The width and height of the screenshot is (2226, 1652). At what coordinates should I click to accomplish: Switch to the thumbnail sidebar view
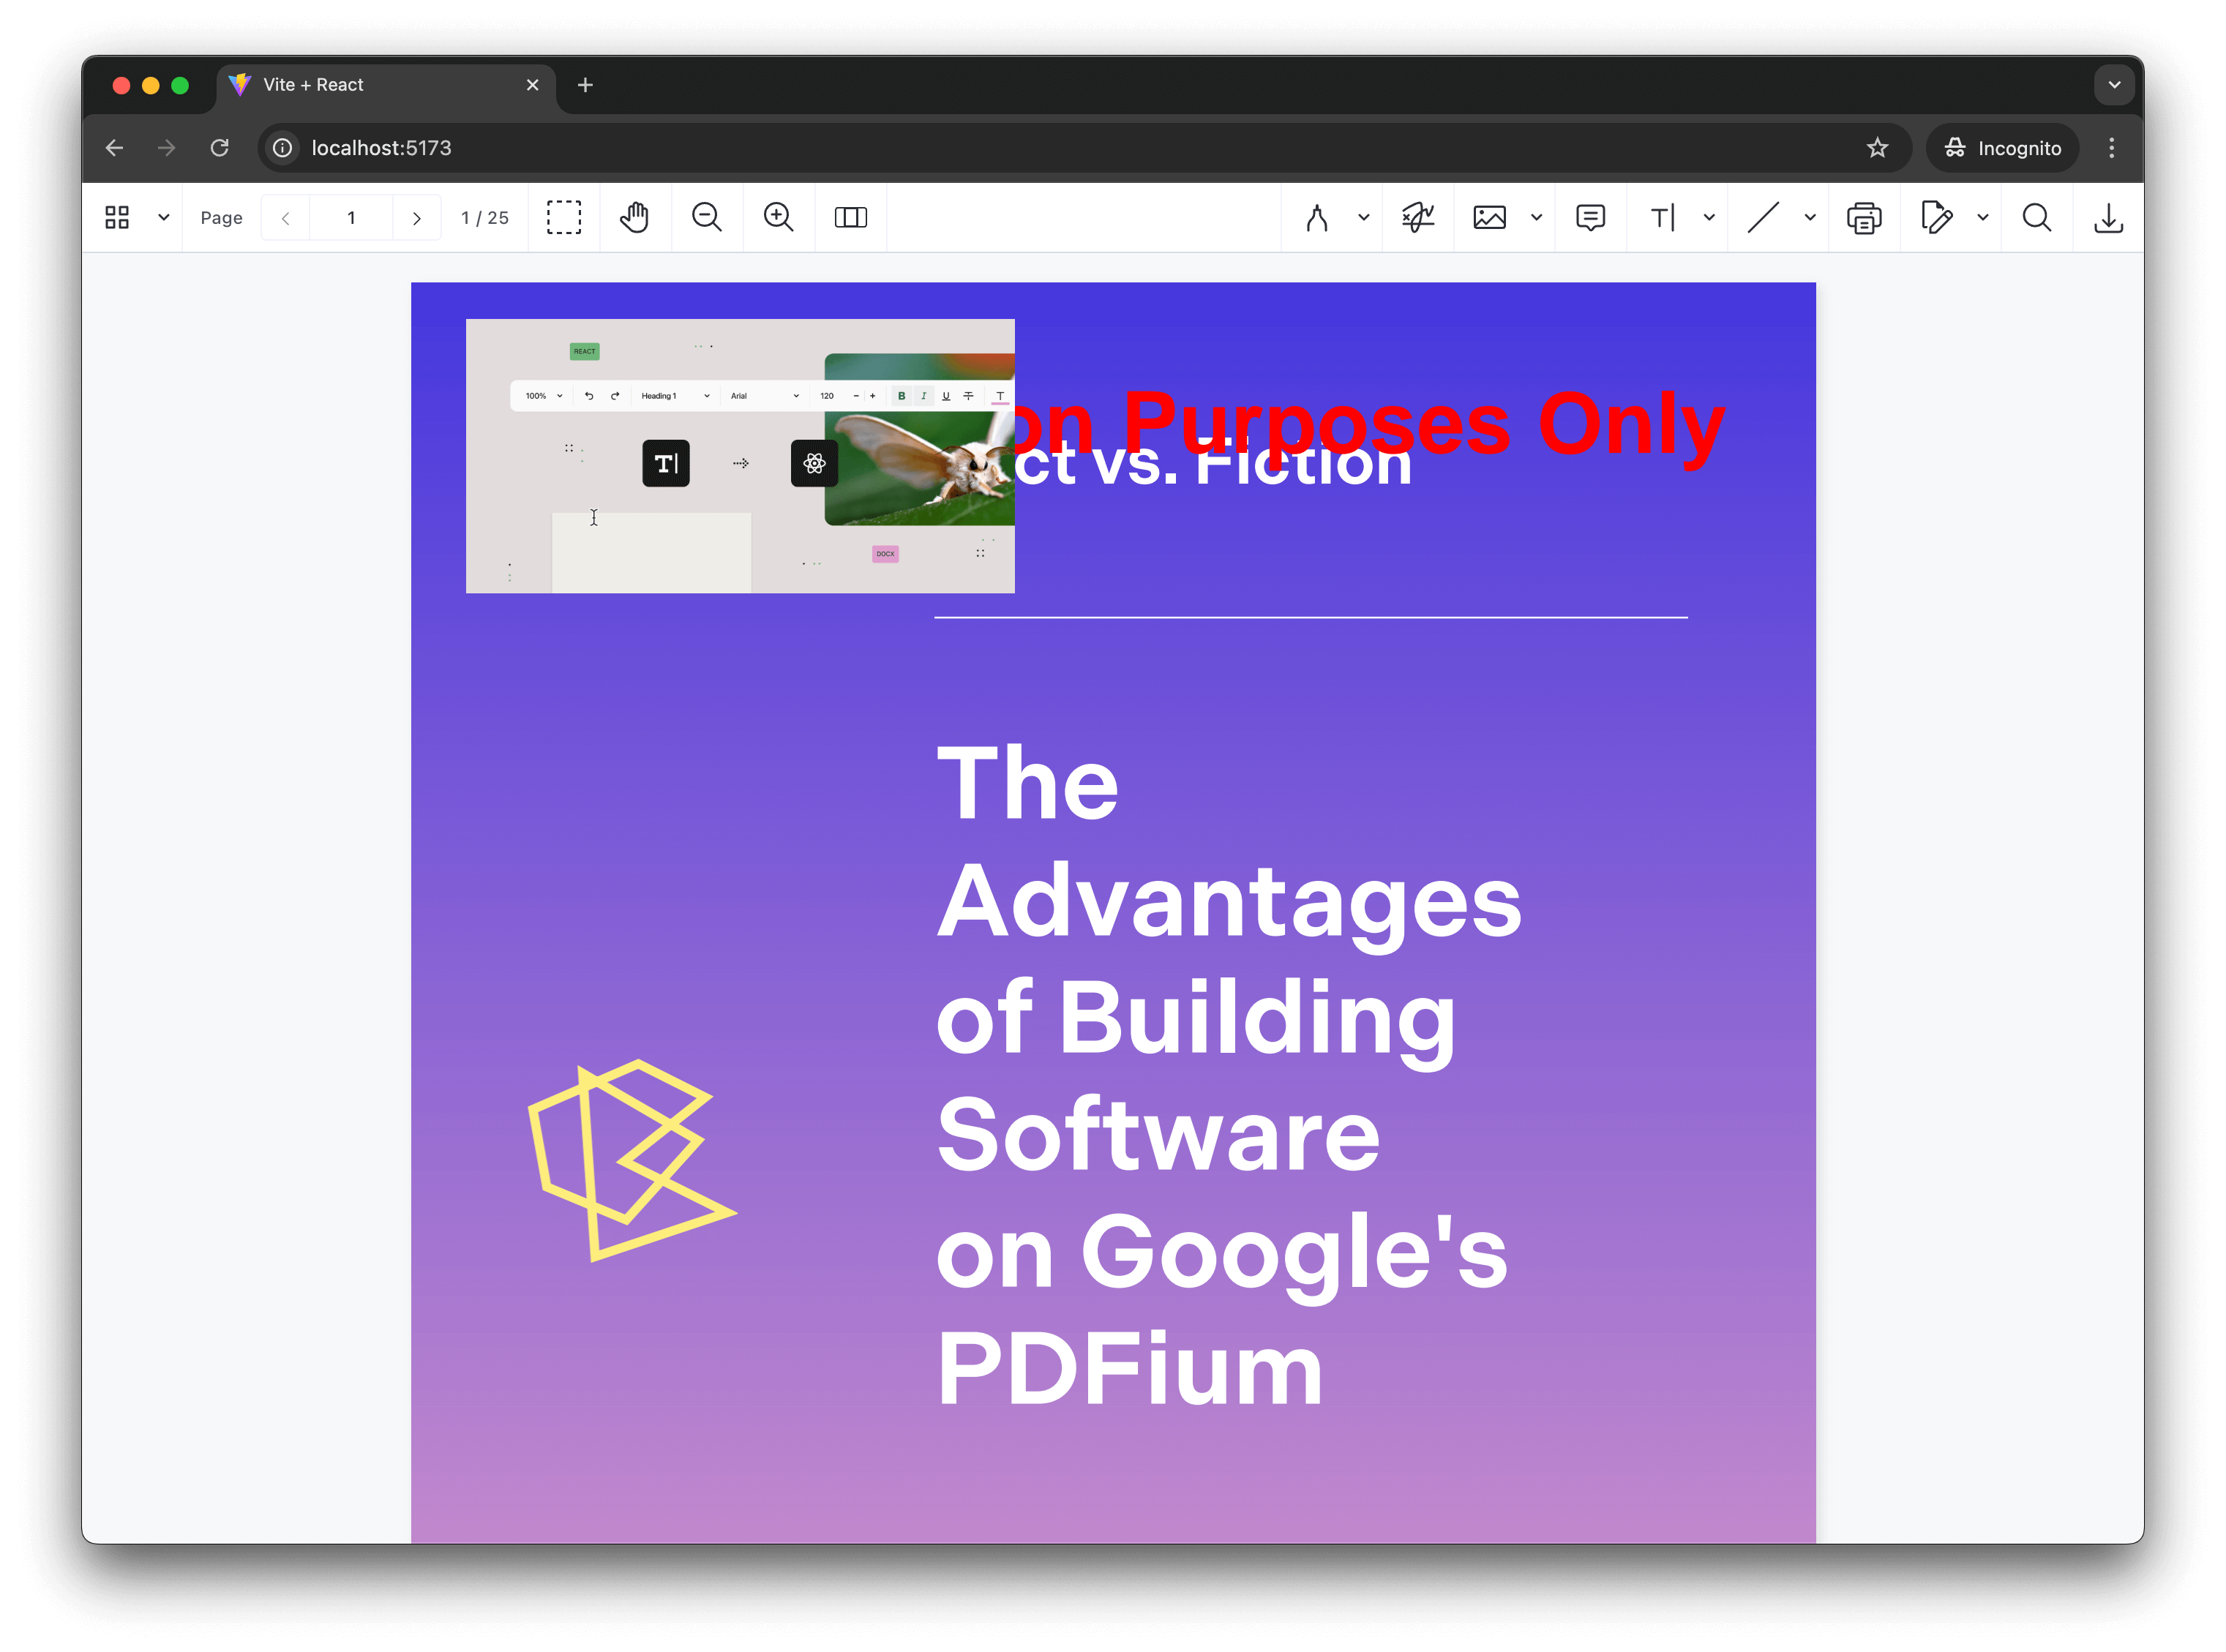click(117, 217)
